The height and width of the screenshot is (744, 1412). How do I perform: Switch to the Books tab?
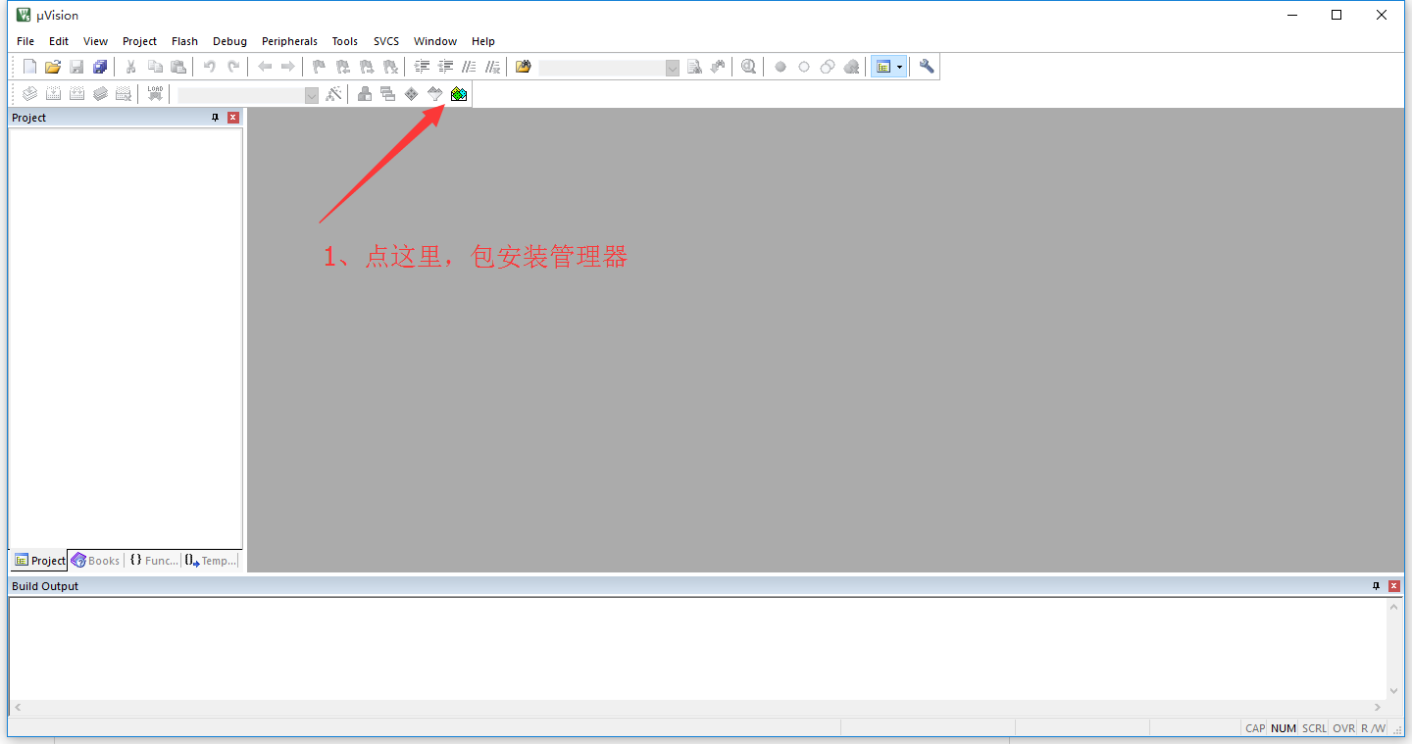tap(96, 561)
